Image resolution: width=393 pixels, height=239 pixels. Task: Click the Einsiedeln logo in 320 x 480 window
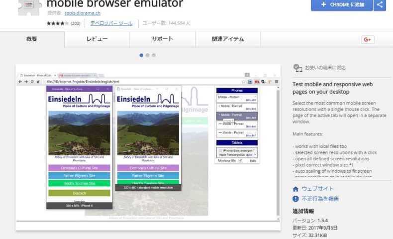point(148,101)
